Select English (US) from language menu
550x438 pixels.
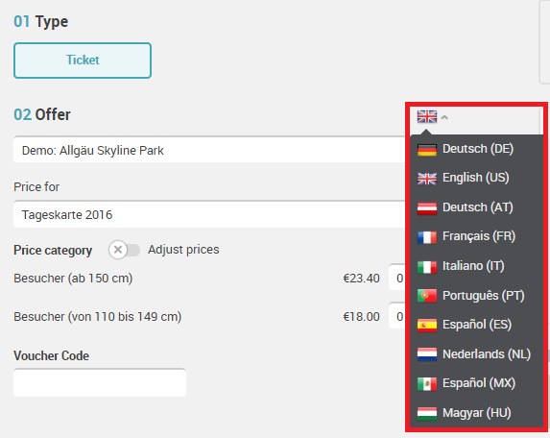(476, 178)
